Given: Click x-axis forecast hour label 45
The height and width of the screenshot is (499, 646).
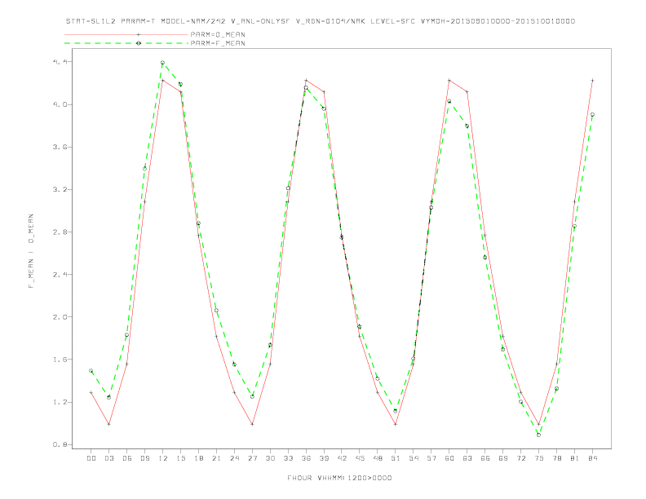Looking at the screenshot, I should pyautogui.click(x=360, y=458).
